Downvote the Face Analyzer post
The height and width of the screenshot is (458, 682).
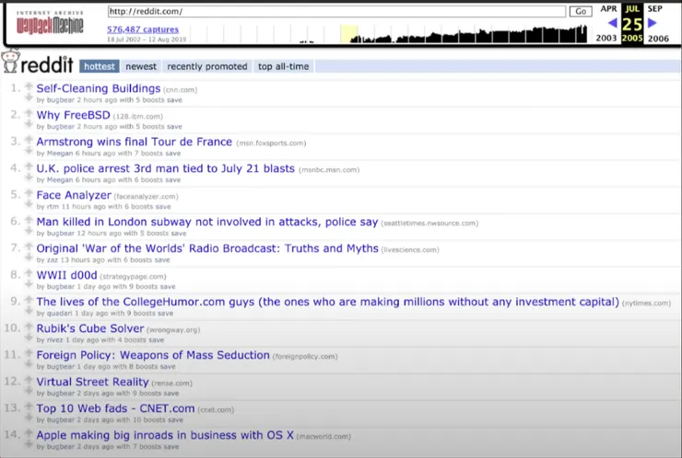coord(29,204)
